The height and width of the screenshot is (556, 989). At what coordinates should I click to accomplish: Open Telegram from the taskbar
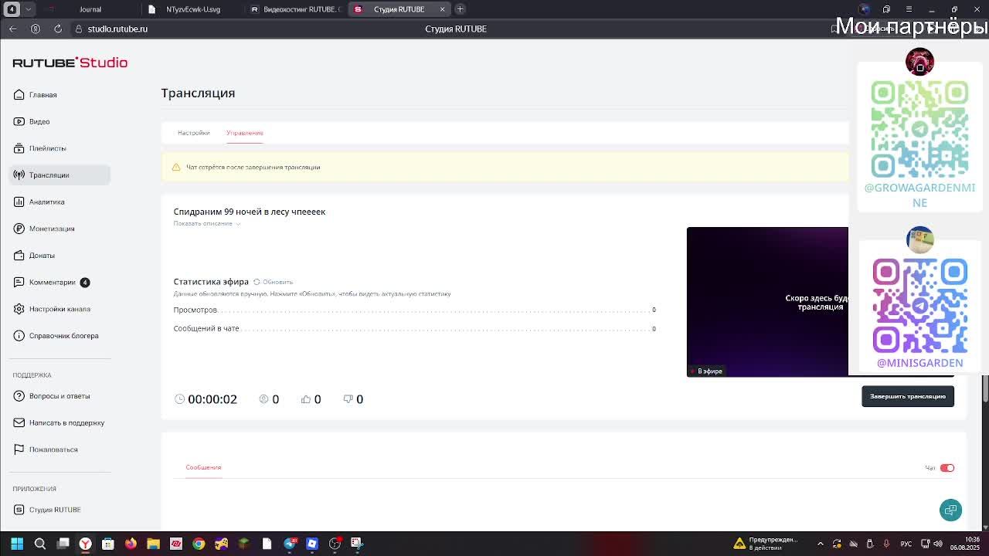pyautogui.click(x=290, y=544)
